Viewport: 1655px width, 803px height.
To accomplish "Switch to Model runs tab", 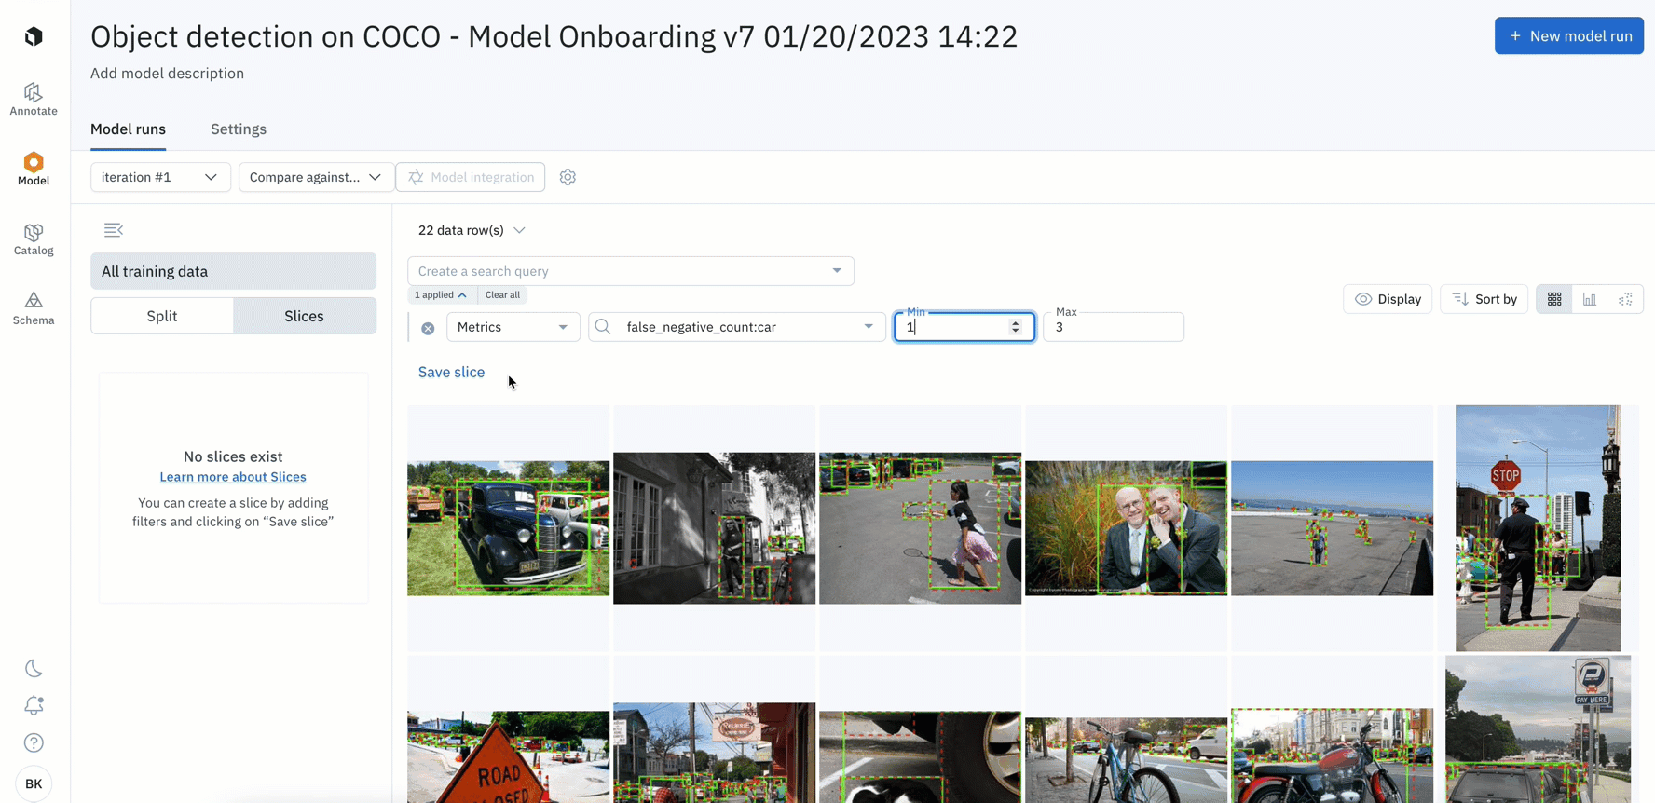I will (x=128, y=129).
